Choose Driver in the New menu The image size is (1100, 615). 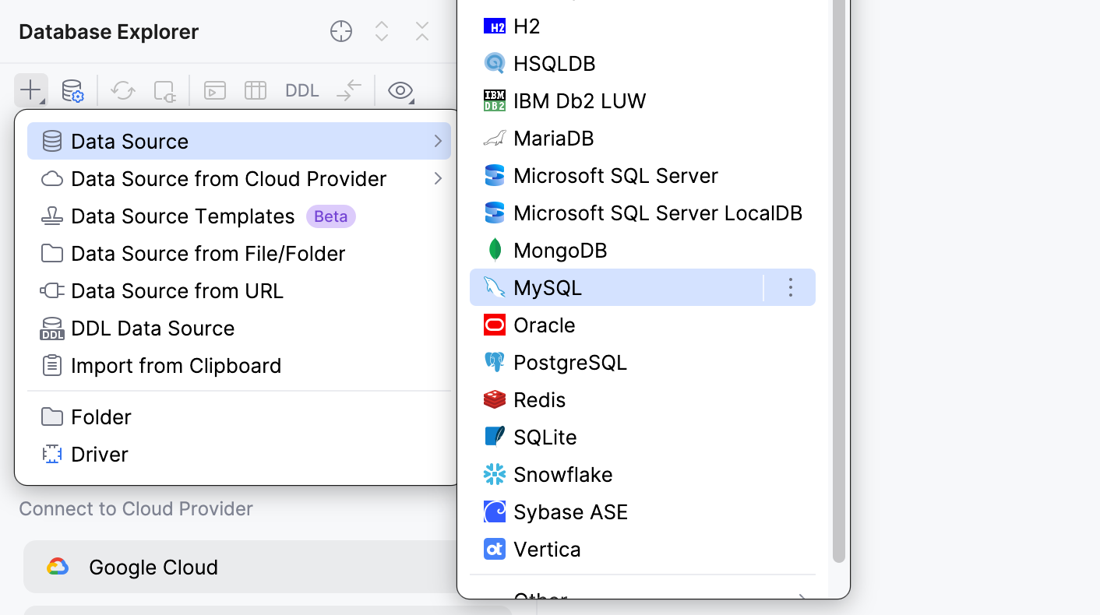coord(239,454)
